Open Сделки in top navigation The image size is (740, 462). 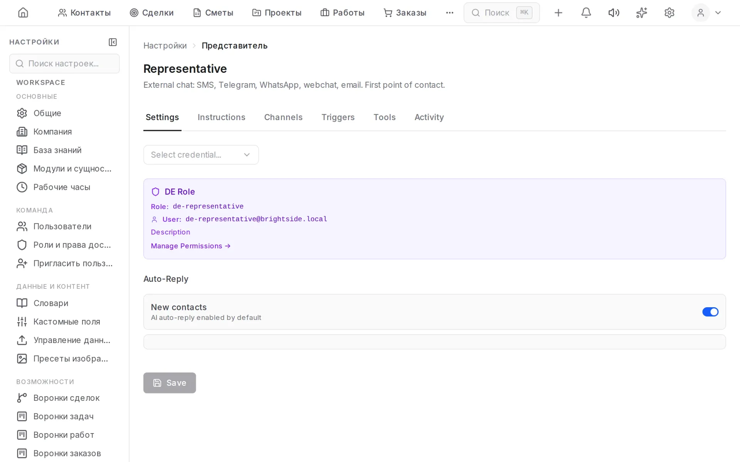[151, 13]
